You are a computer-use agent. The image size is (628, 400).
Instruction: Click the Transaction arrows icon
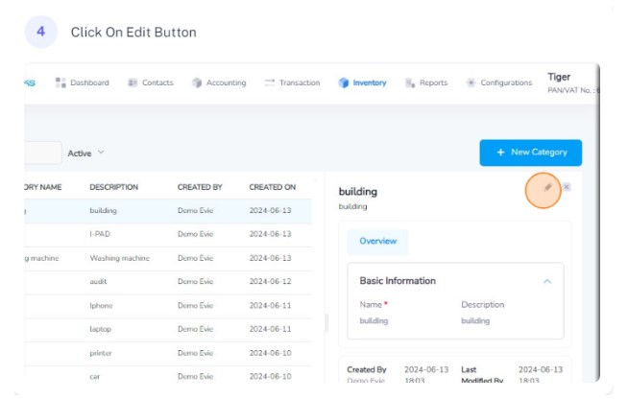coord(270,82)
